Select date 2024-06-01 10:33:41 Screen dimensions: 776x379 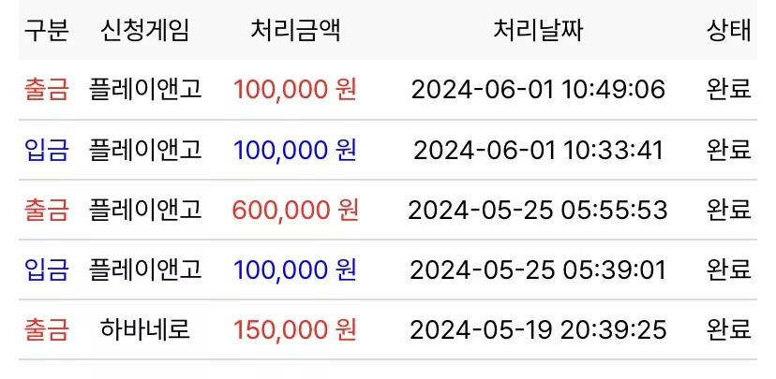click(x=538, y=150)
